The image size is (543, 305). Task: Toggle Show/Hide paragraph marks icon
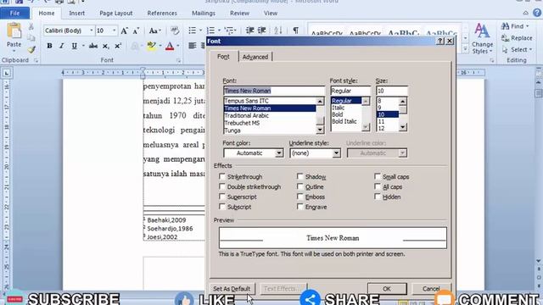(296, 30)
